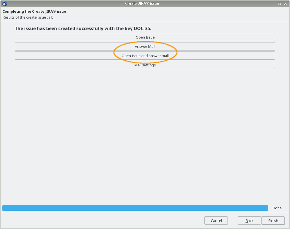Go Back to the previous wizard page
This screenshot has height=229, width=290.
coord(249,221)
